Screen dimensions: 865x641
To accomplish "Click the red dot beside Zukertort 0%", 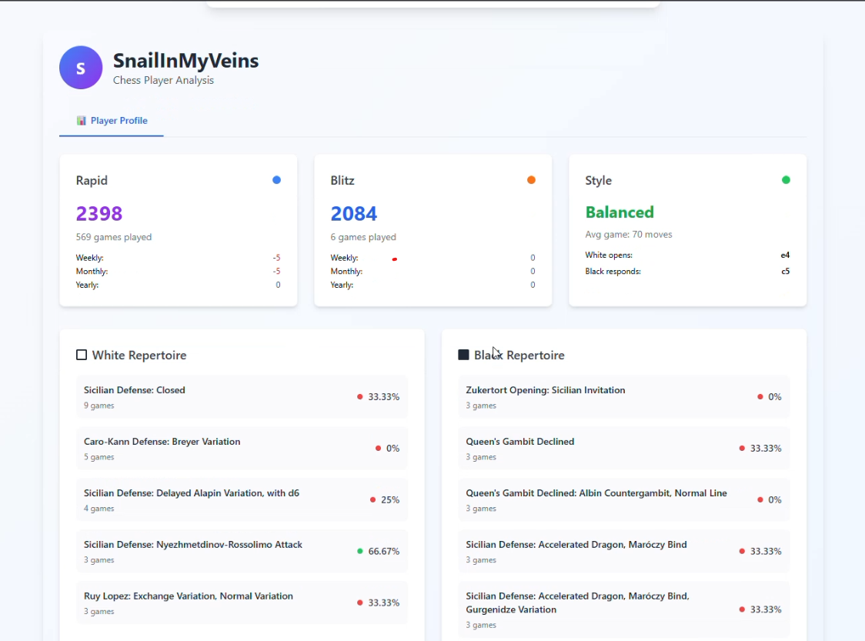I will coord(760,396).
